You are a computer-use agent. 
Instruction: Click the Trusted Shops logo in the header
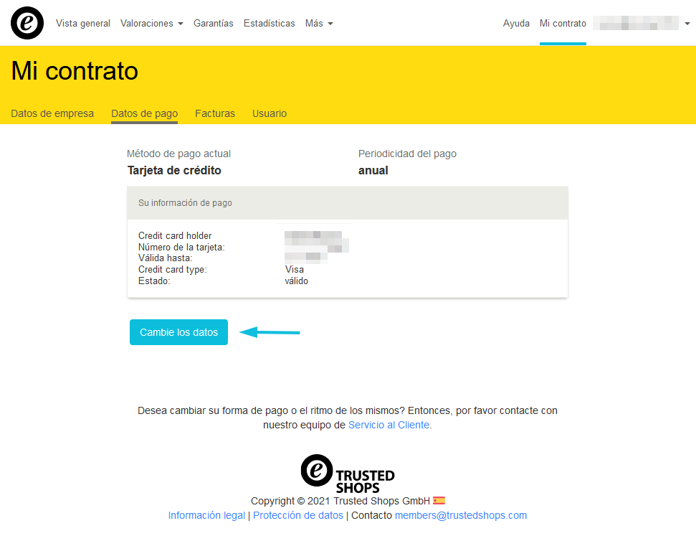point(27,23)
